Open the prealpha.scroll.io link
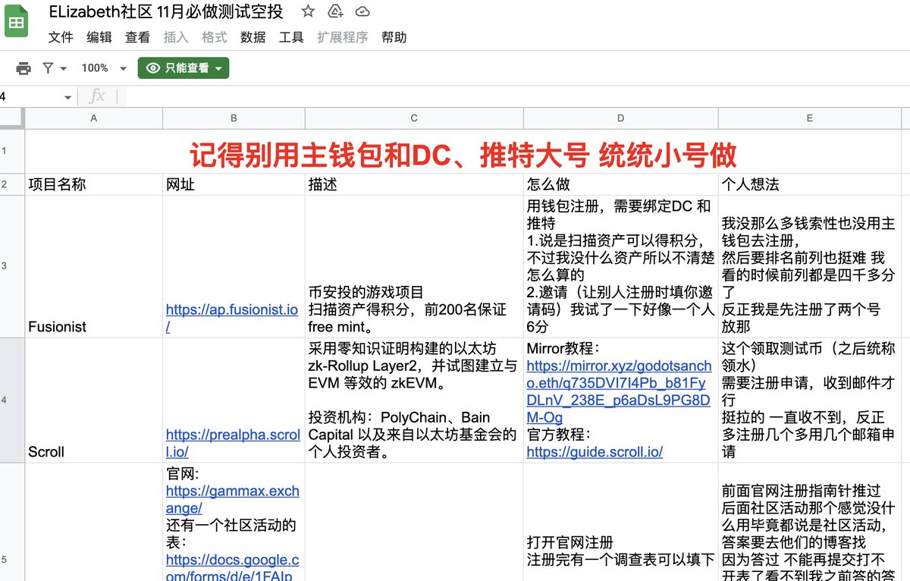This screenshot has height=581, width=910. tap(232, 443)
